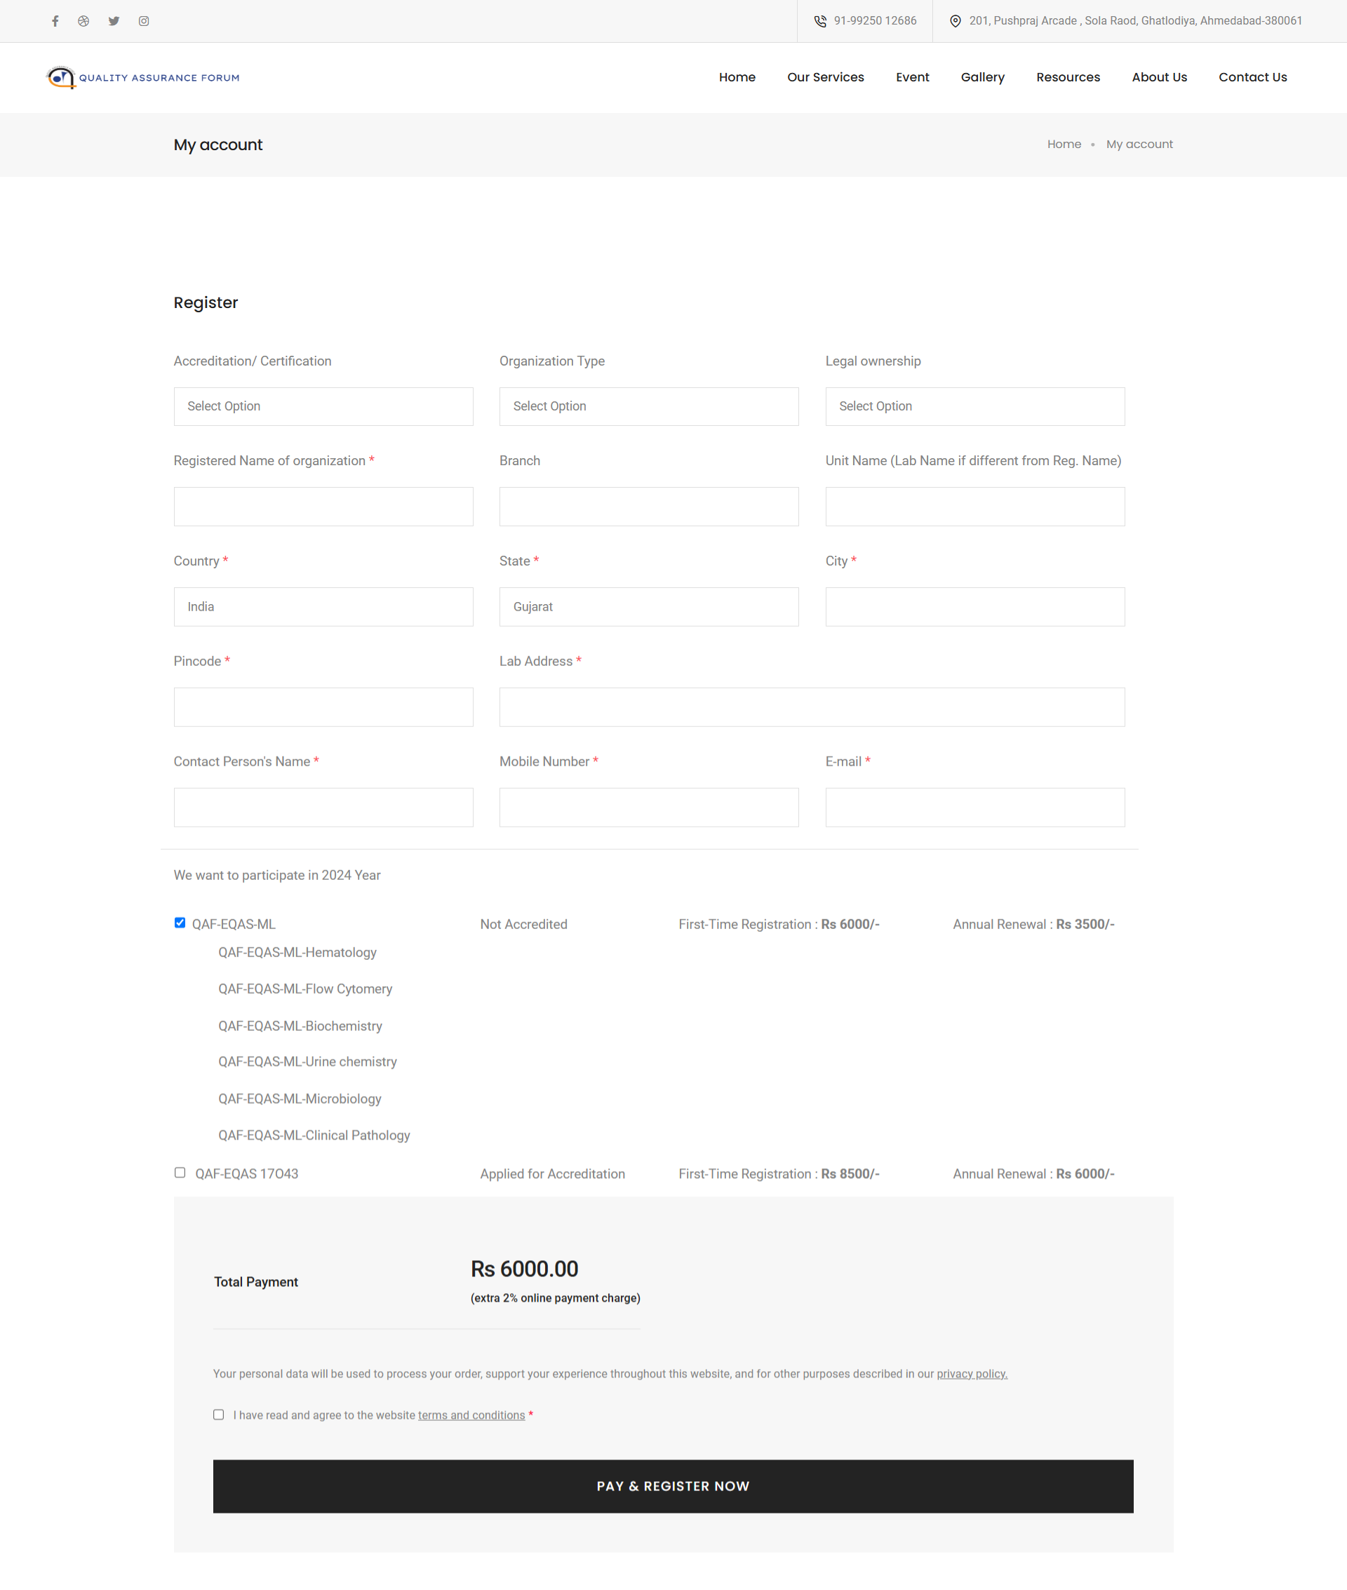Viewport: 1347px width, 1590px height.
Task: Click the Twitter bird icon
Action: pyautogui.click(x=114, y=21)
